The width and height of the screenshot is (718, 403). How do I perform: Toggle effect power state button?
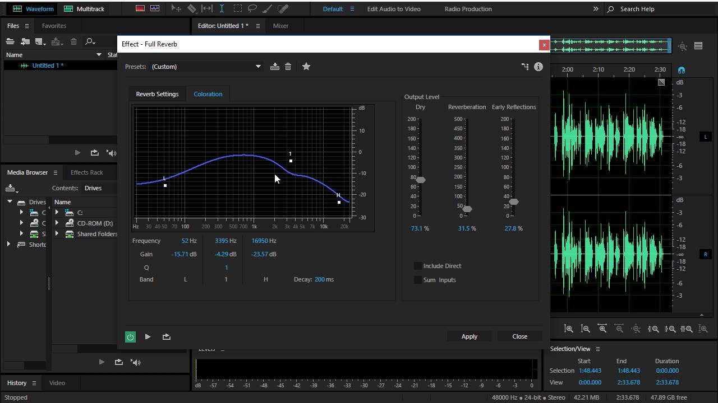coord(130,336)
